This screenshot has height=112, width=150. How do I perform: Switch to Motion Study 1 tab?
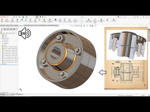(x=19, y=94)
